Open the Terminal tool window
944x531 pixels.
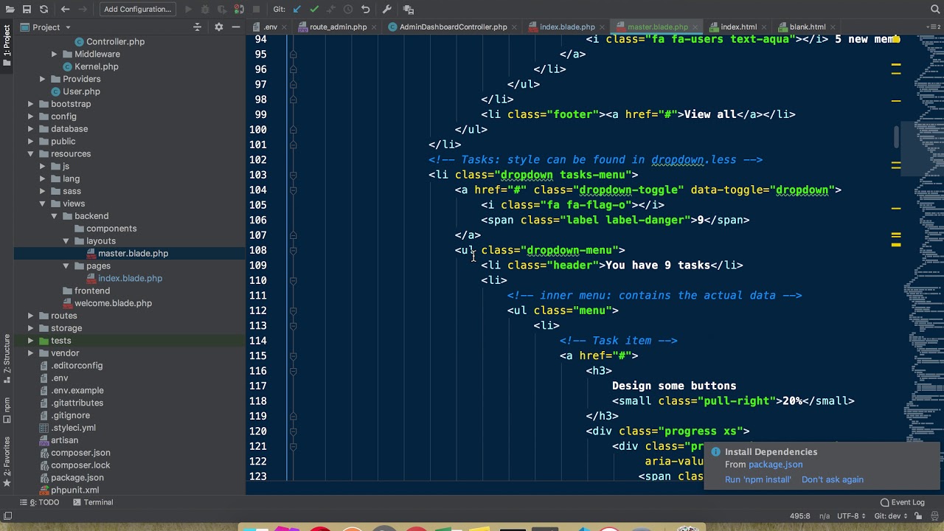point(92,502)
